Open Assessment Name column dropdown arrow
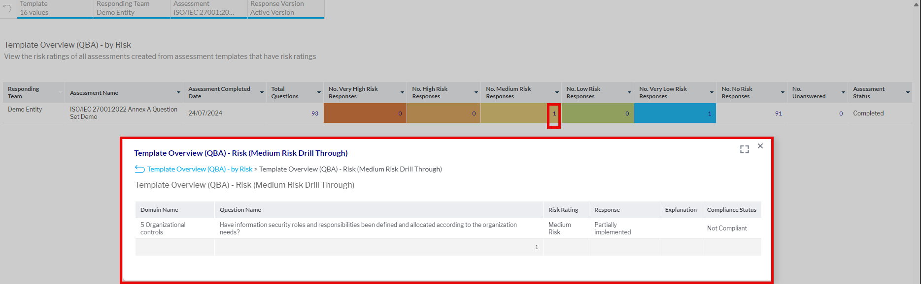Image resolution: width=921 pixels, height=284 pixels. pyautogui.click(x=178, y=92)
